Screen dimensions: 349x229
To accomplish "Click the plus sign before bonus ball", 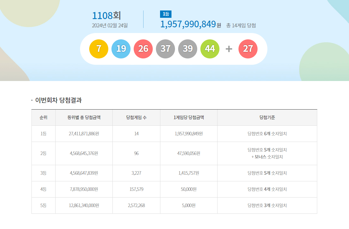I will (x=229, y=49).
